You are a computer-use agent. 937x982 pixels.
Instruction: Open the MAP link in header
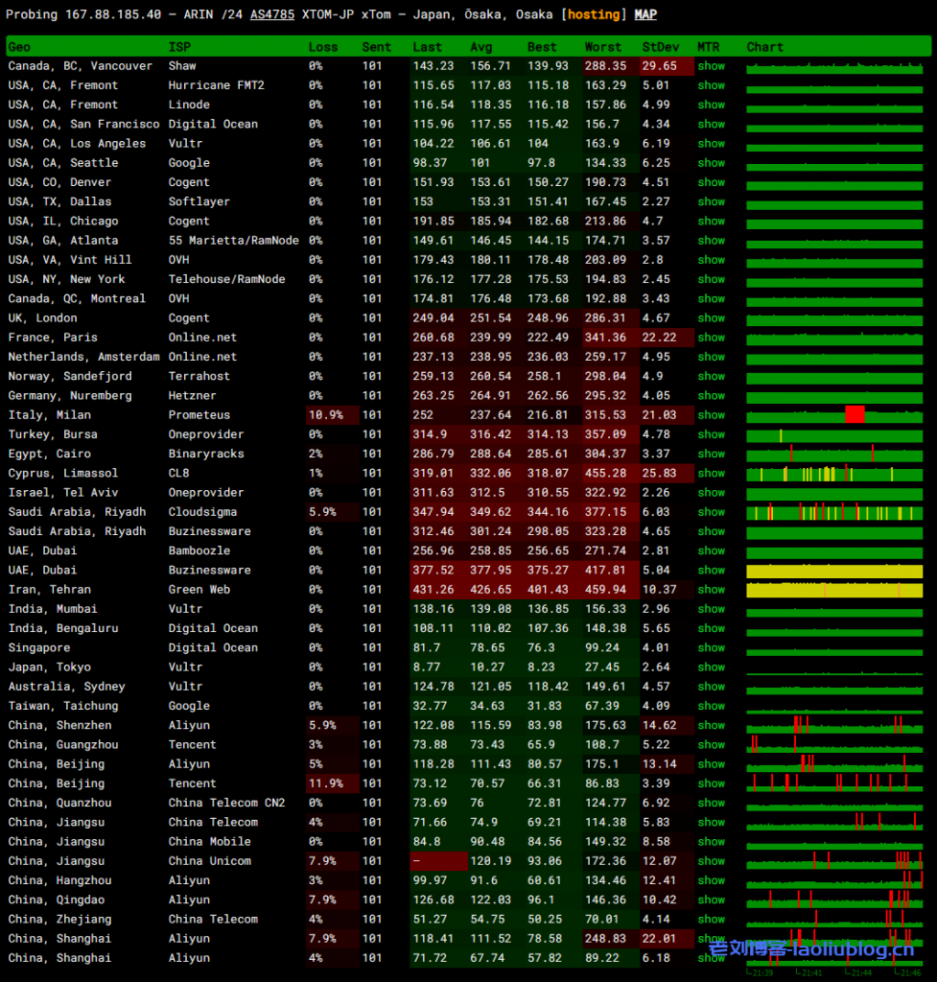click(x=645, y=14)
